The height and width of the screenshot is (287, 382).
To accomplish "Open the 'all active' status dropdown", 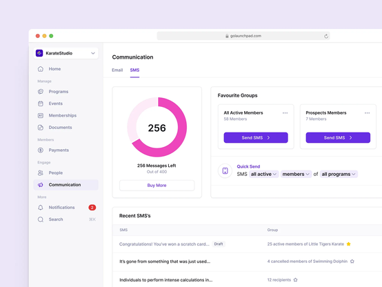I will [x=264, y=174].
